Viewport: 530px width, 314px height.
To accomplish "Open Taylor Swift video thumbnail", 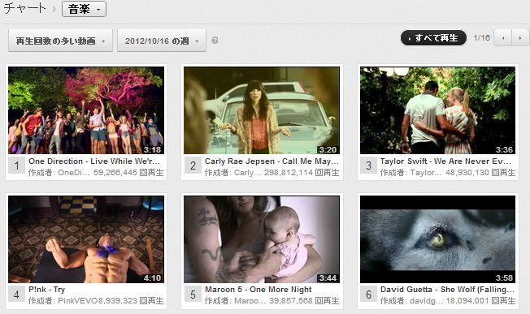I will click(x=437, y=110).
